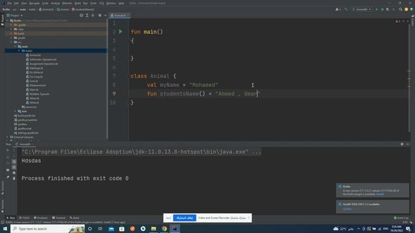The height and width of the screenshot is (233, 415).
Task: Click the orange IDE updates avatar icon
Action: [x=407, y=9]
